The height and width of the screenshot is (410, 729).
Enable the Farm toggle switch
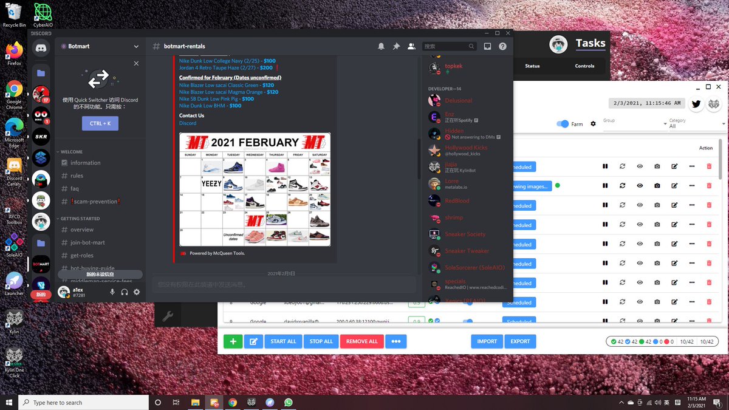563,124
